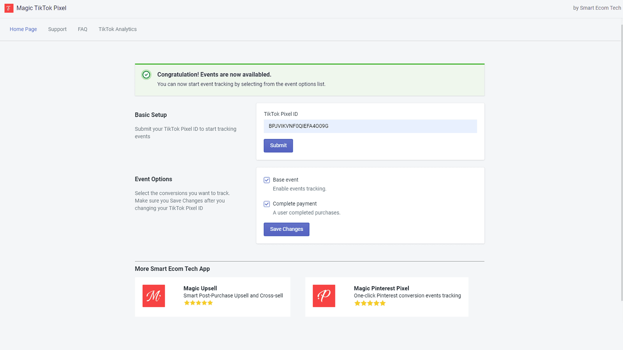
Task: Click the Save Changes button
Action: point(286,229)
